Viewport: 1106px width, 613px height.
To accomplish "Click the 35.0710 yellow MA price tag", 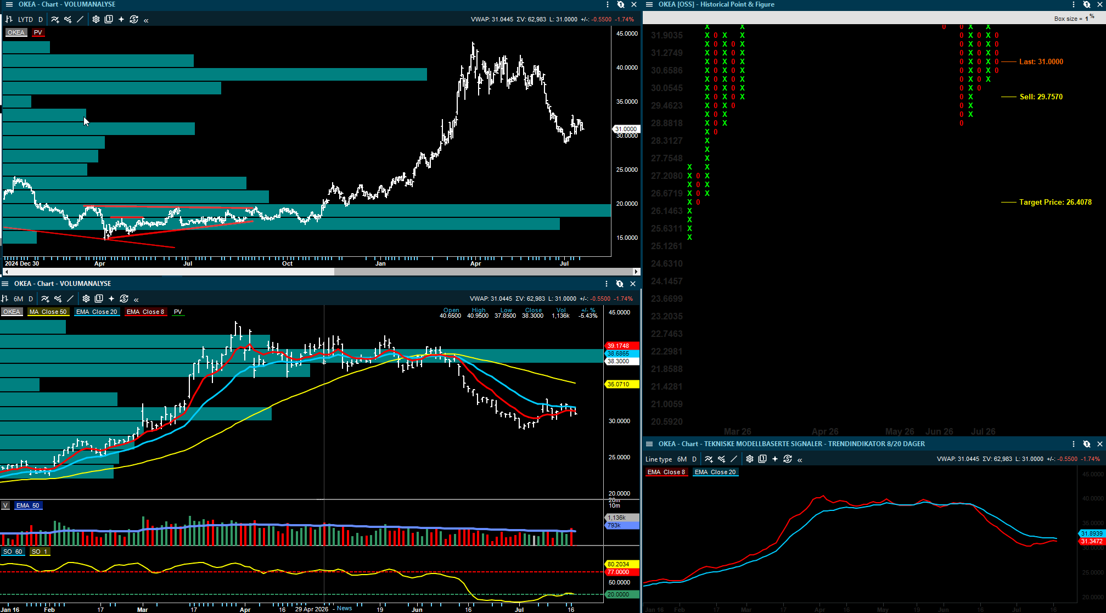I will pos(622,384).
